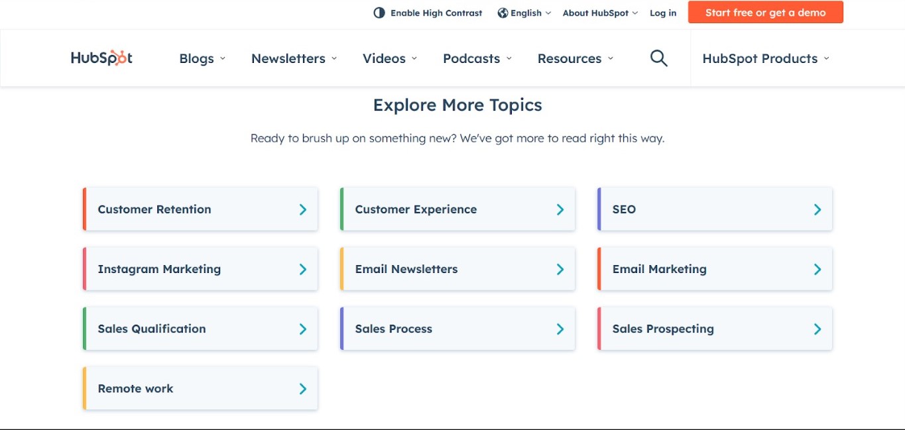Click the Log in link

pos(663,13)
